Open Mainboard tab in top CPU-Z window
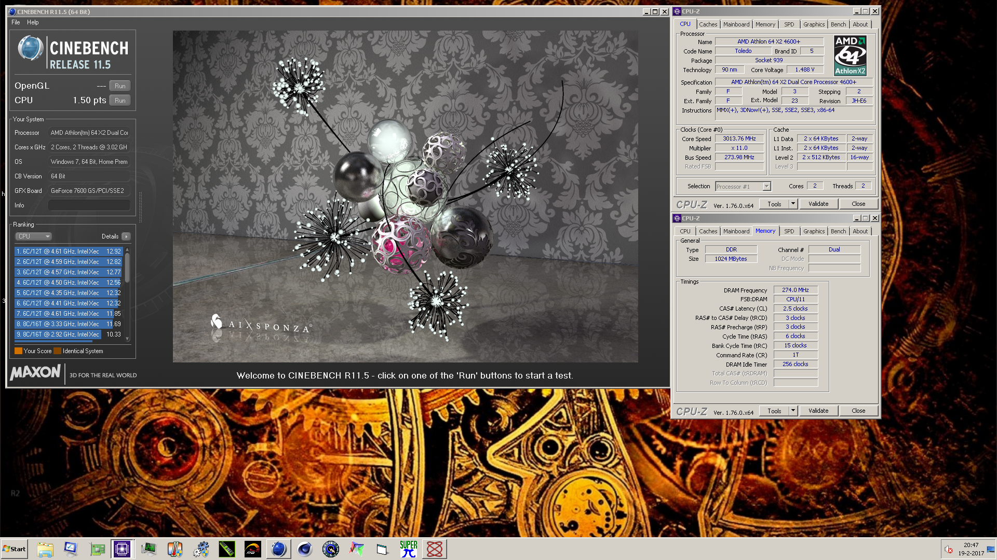 tap(736, 24)
